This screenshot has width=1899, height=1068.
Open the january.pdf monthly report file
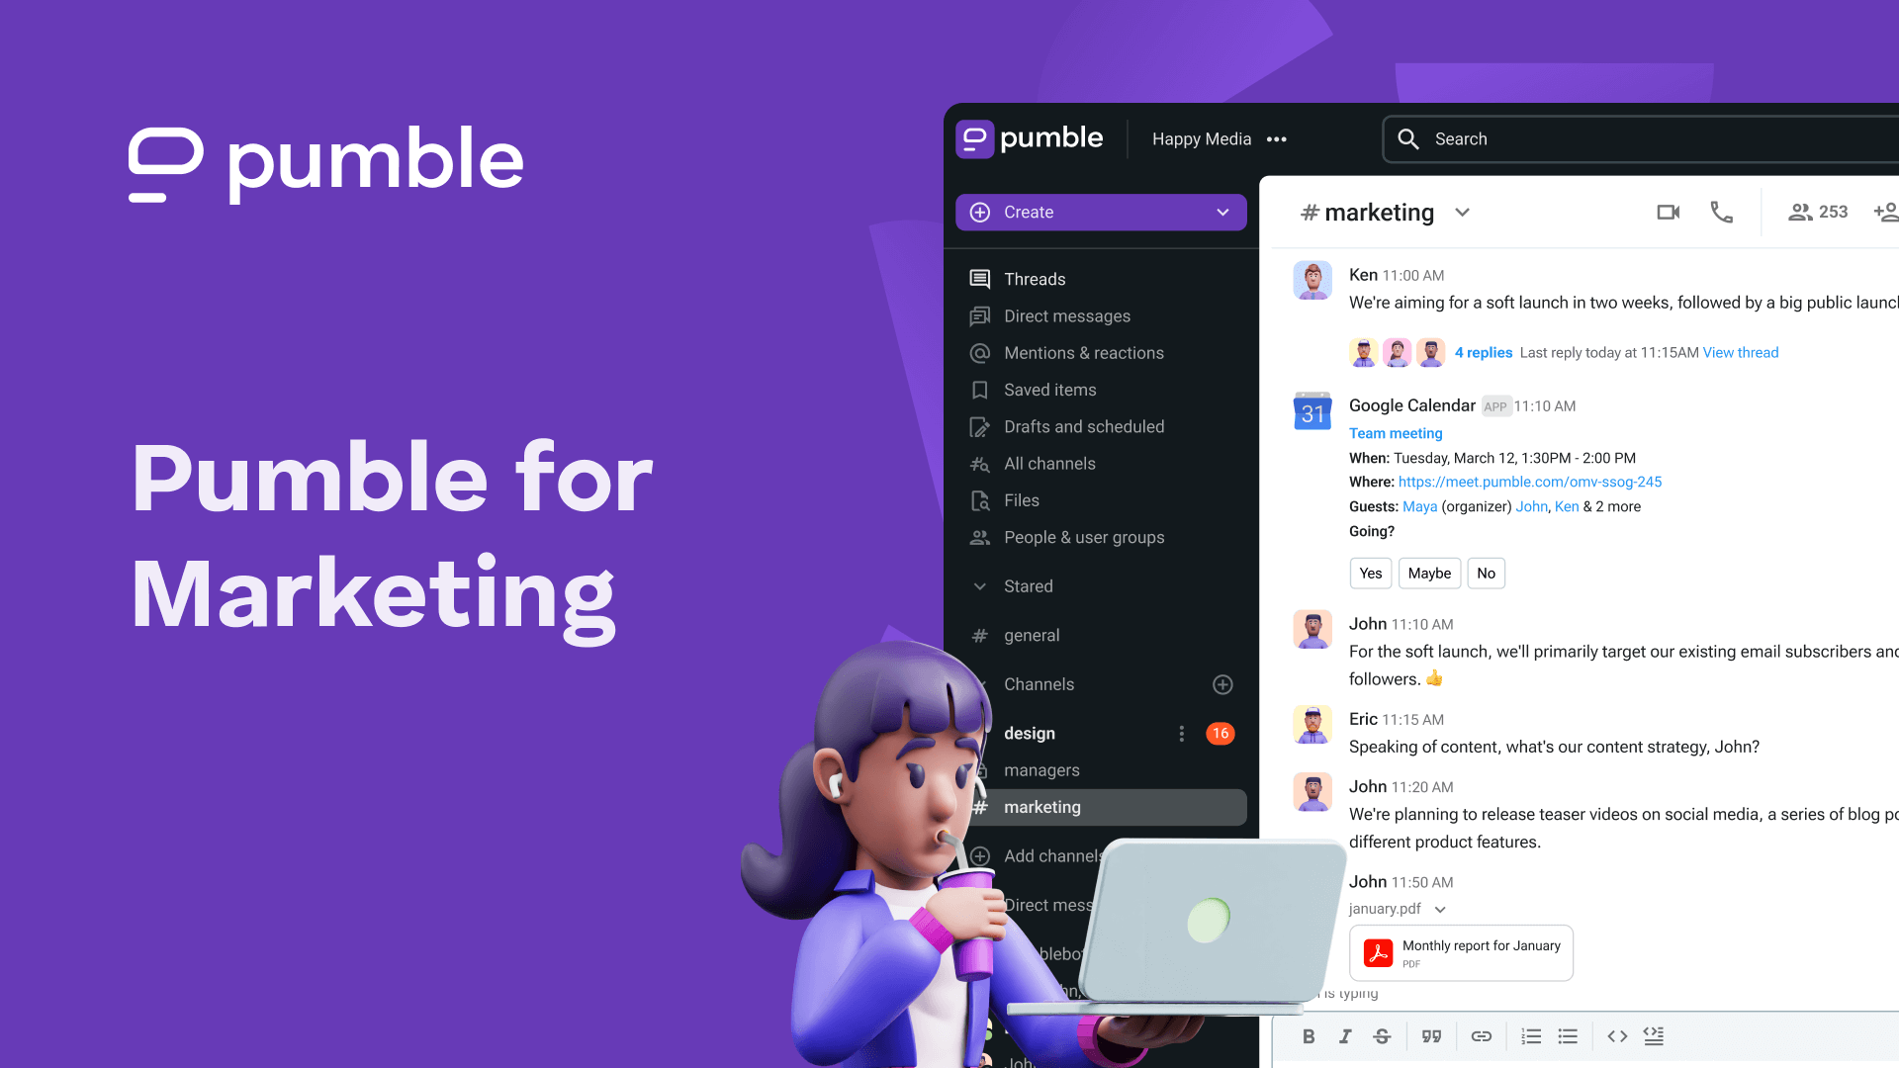[x=1461, y=952]
